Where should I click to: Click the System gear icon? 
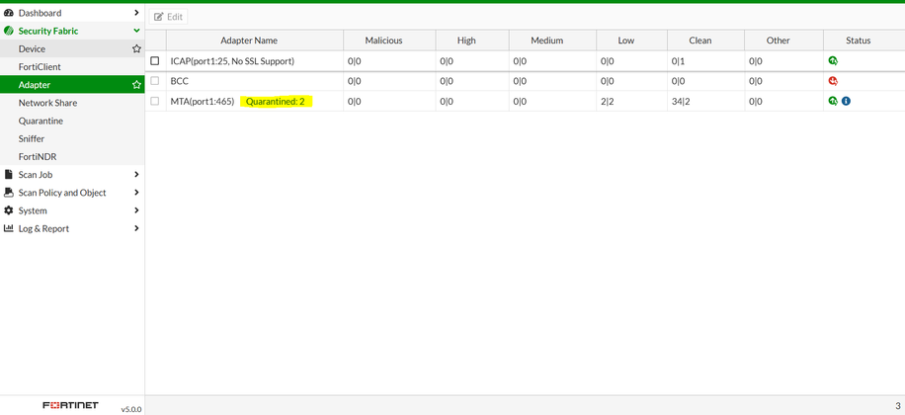tap(8, 210)
